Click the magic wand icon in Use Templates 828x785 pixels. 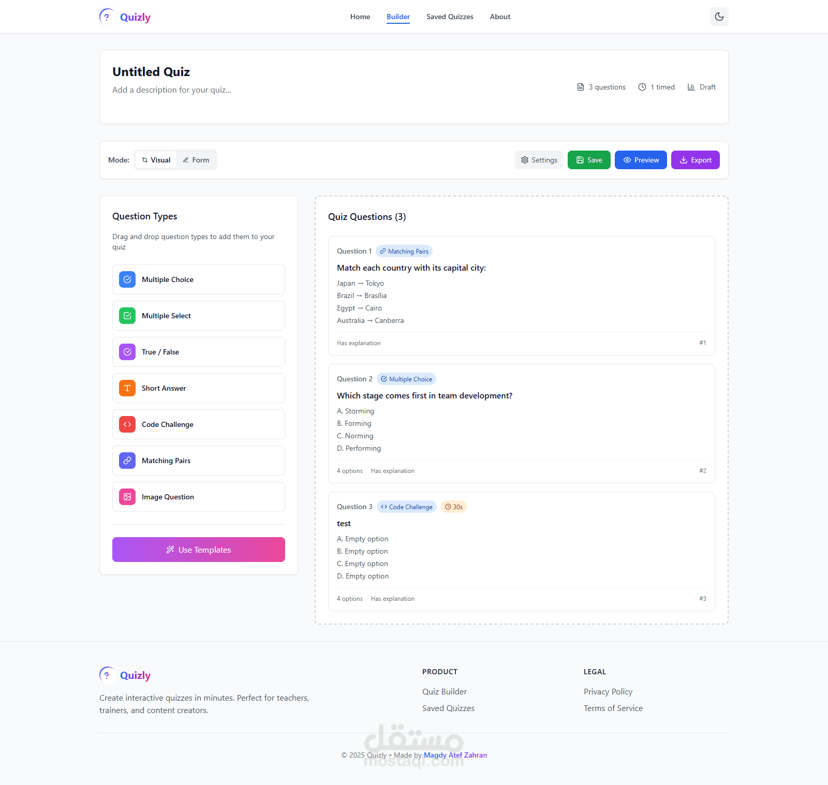coord(170,550)
